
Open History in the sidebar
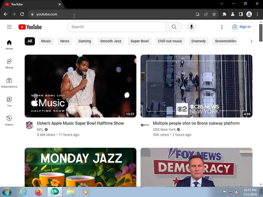[x=9, y=121]
